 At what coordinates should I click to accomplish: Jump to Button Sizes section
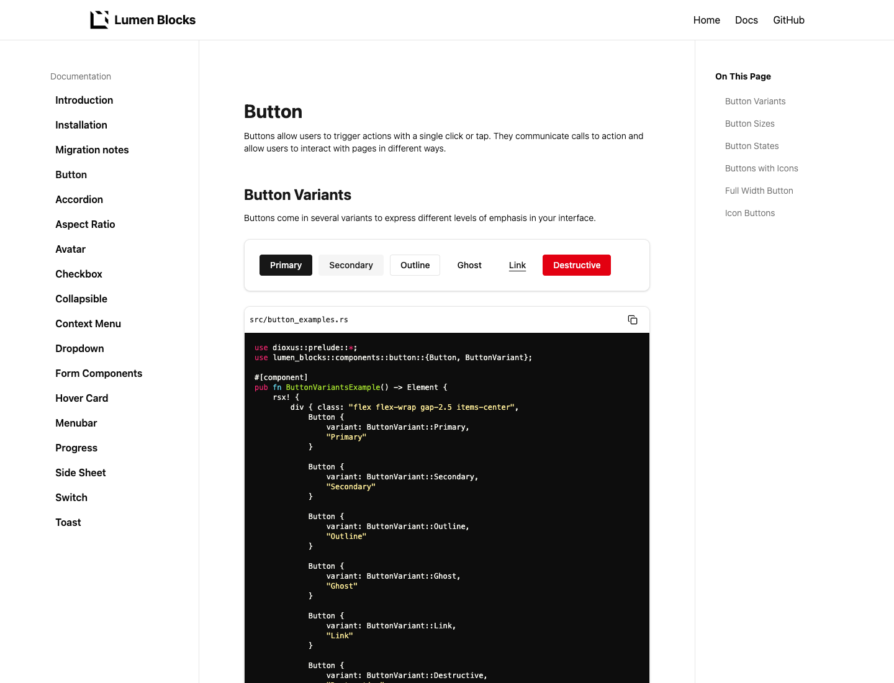click(x=749, y=124)
